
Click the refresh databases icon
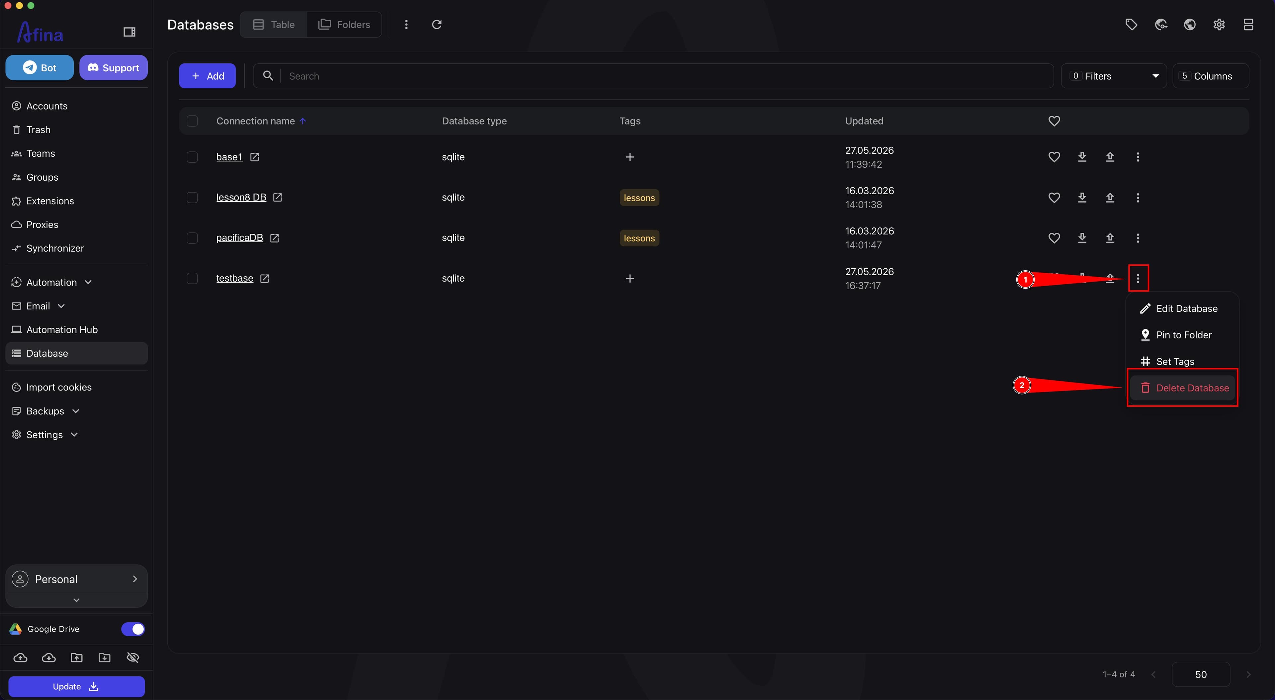[x=437, y=24]
